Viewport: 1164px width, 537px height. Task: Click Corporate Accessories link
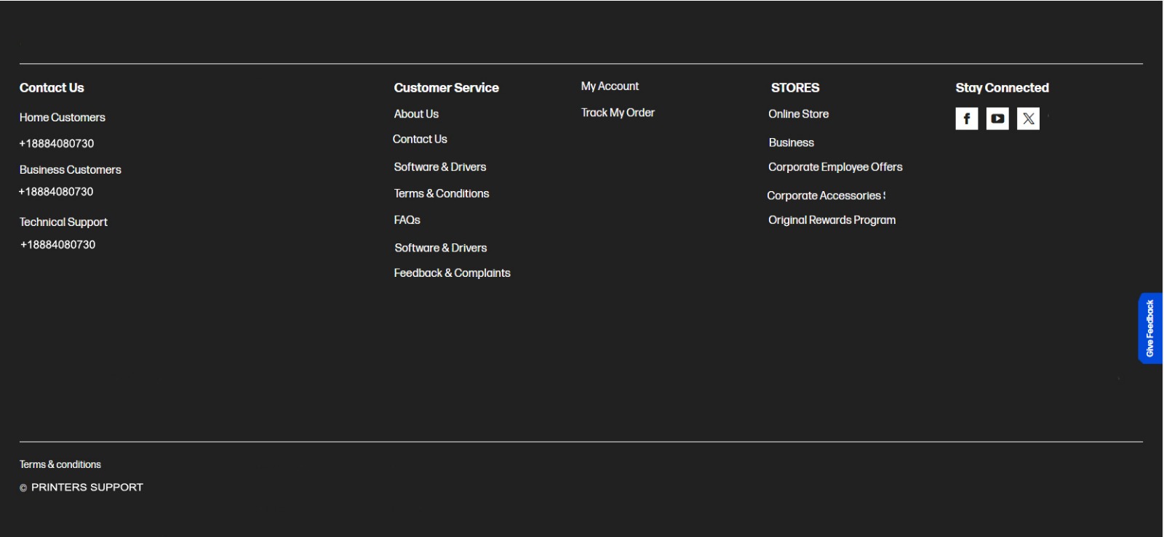pyautogui.click(x=826, y=196)
